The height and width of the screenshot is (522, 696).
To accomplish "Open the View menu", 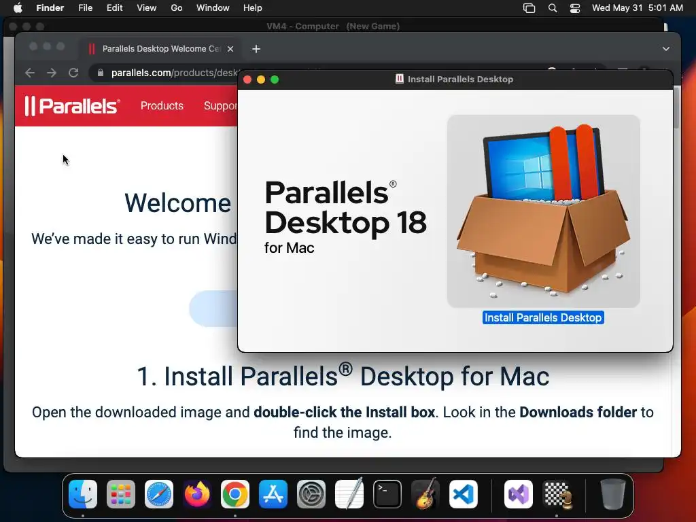I will (147, 8).
